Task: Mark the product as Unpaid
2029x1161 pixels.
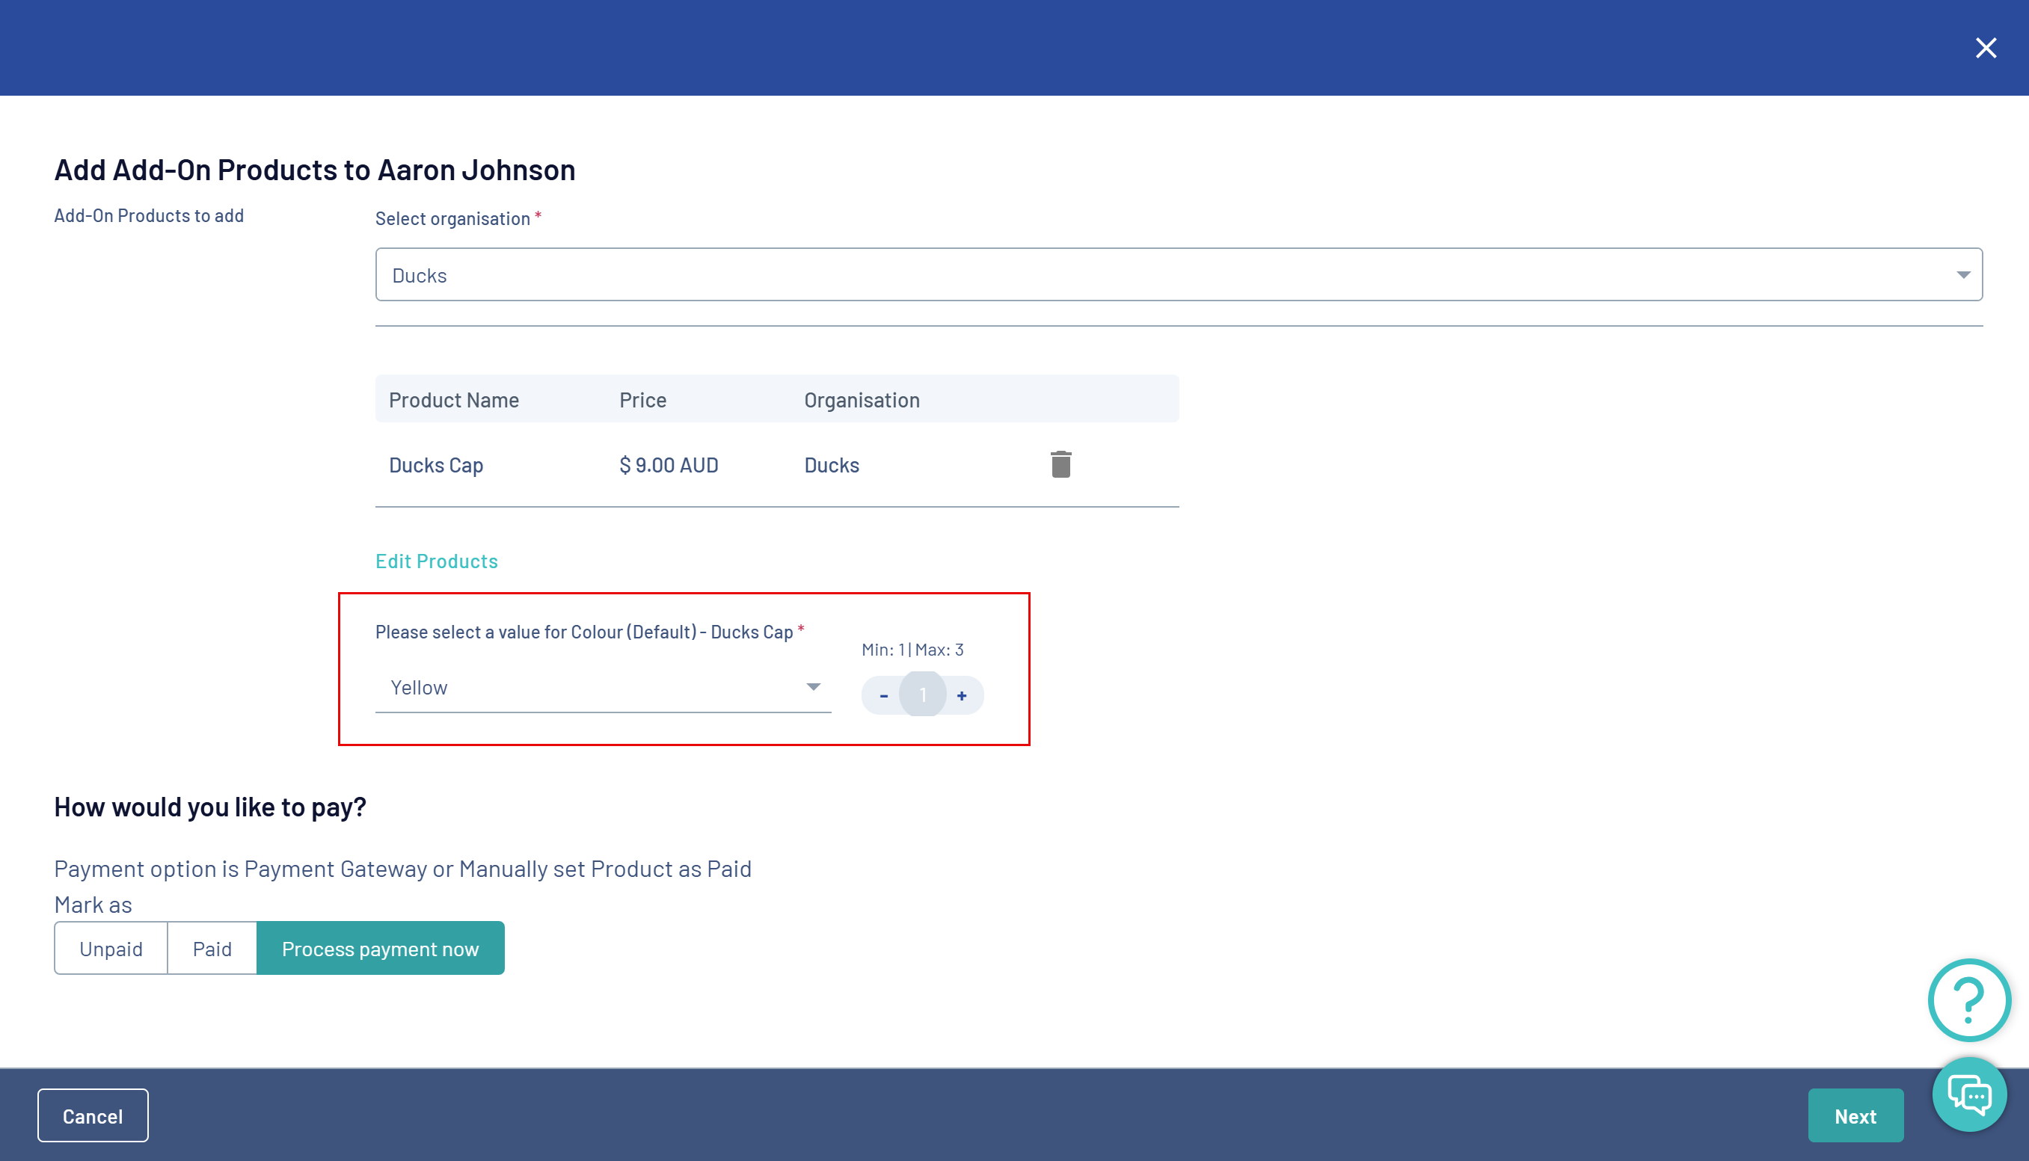Action: pyautogui.click(x=111, y=948)
